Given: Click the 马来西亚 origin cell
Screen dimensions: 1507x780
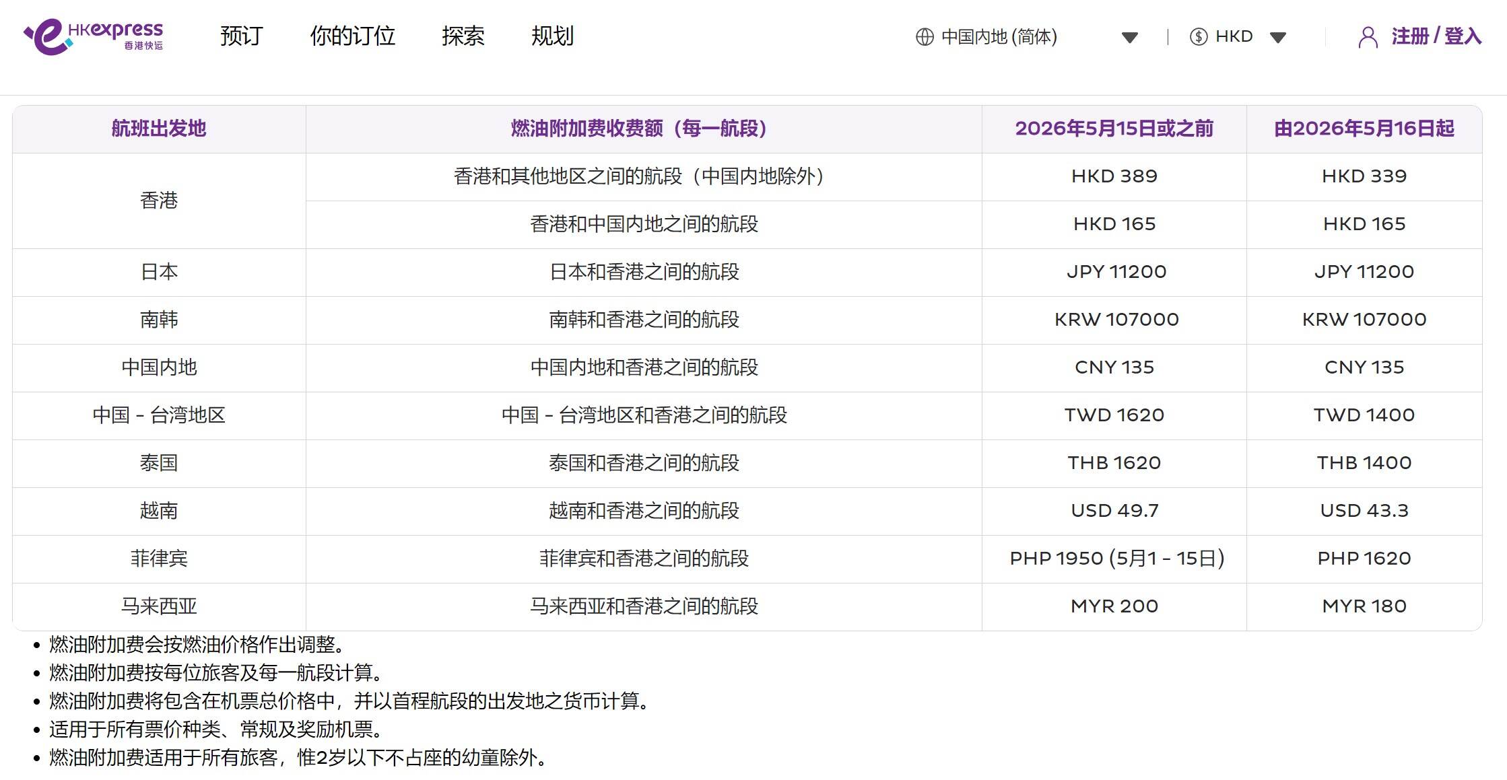Looking at the screenshot, I should click(x=159, y=606).
